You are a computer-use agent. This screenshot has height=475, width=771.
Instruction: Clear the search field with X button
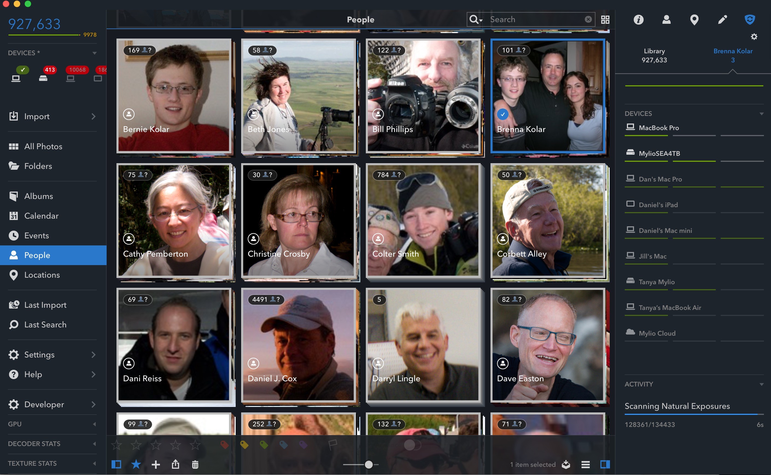(x=588, y=19)
